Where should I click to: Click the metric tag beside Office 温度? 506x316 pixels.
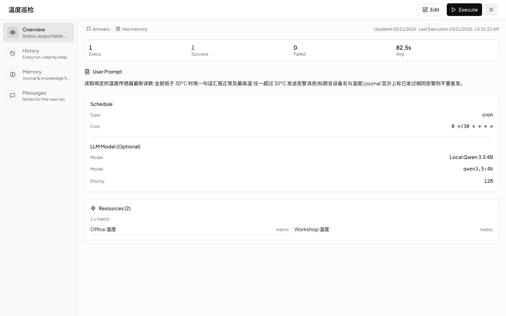pos(282,230)
